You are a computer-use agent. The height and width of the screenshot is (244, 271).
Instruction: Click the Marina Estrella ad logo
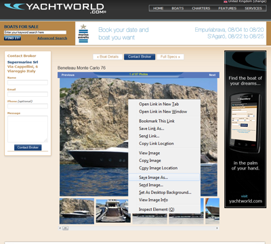pos(83,33)
